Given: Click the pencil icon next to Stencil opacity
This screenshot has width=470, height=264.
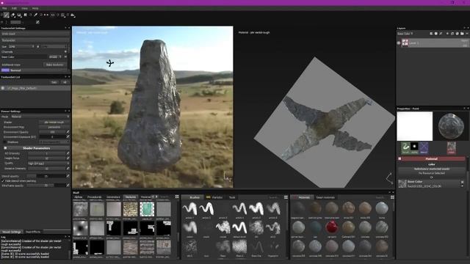Looking at the screenshot, I should (x=68, y=176).
